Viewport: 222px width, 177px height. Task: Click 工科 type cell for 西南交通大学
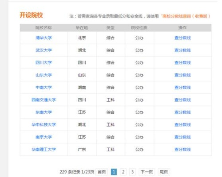click(111, 100)
